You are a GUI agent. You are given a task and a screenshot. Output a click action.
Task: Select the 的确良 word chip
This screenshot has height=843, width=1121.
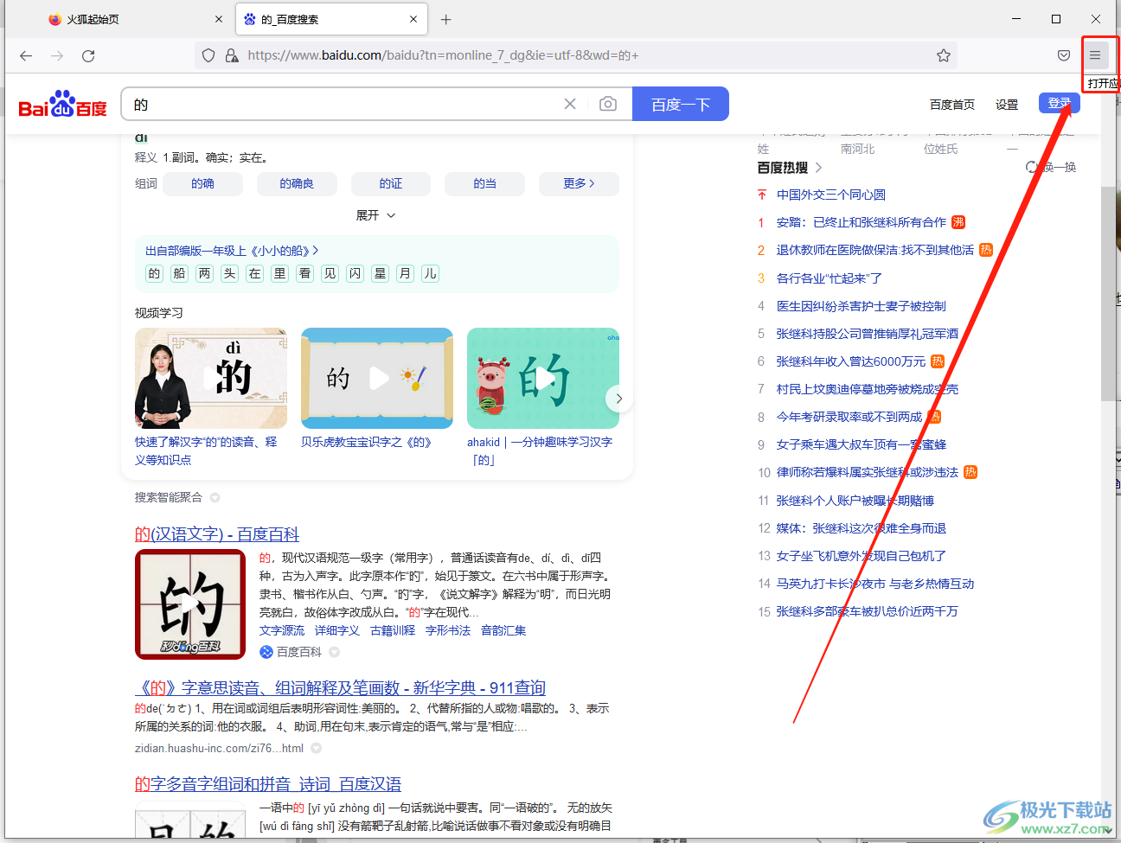(297, 183)
